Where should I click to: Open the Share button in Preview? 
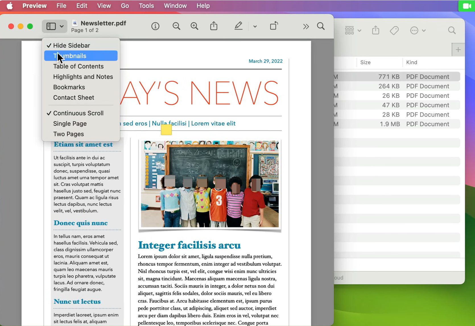[x=214, y=26]
